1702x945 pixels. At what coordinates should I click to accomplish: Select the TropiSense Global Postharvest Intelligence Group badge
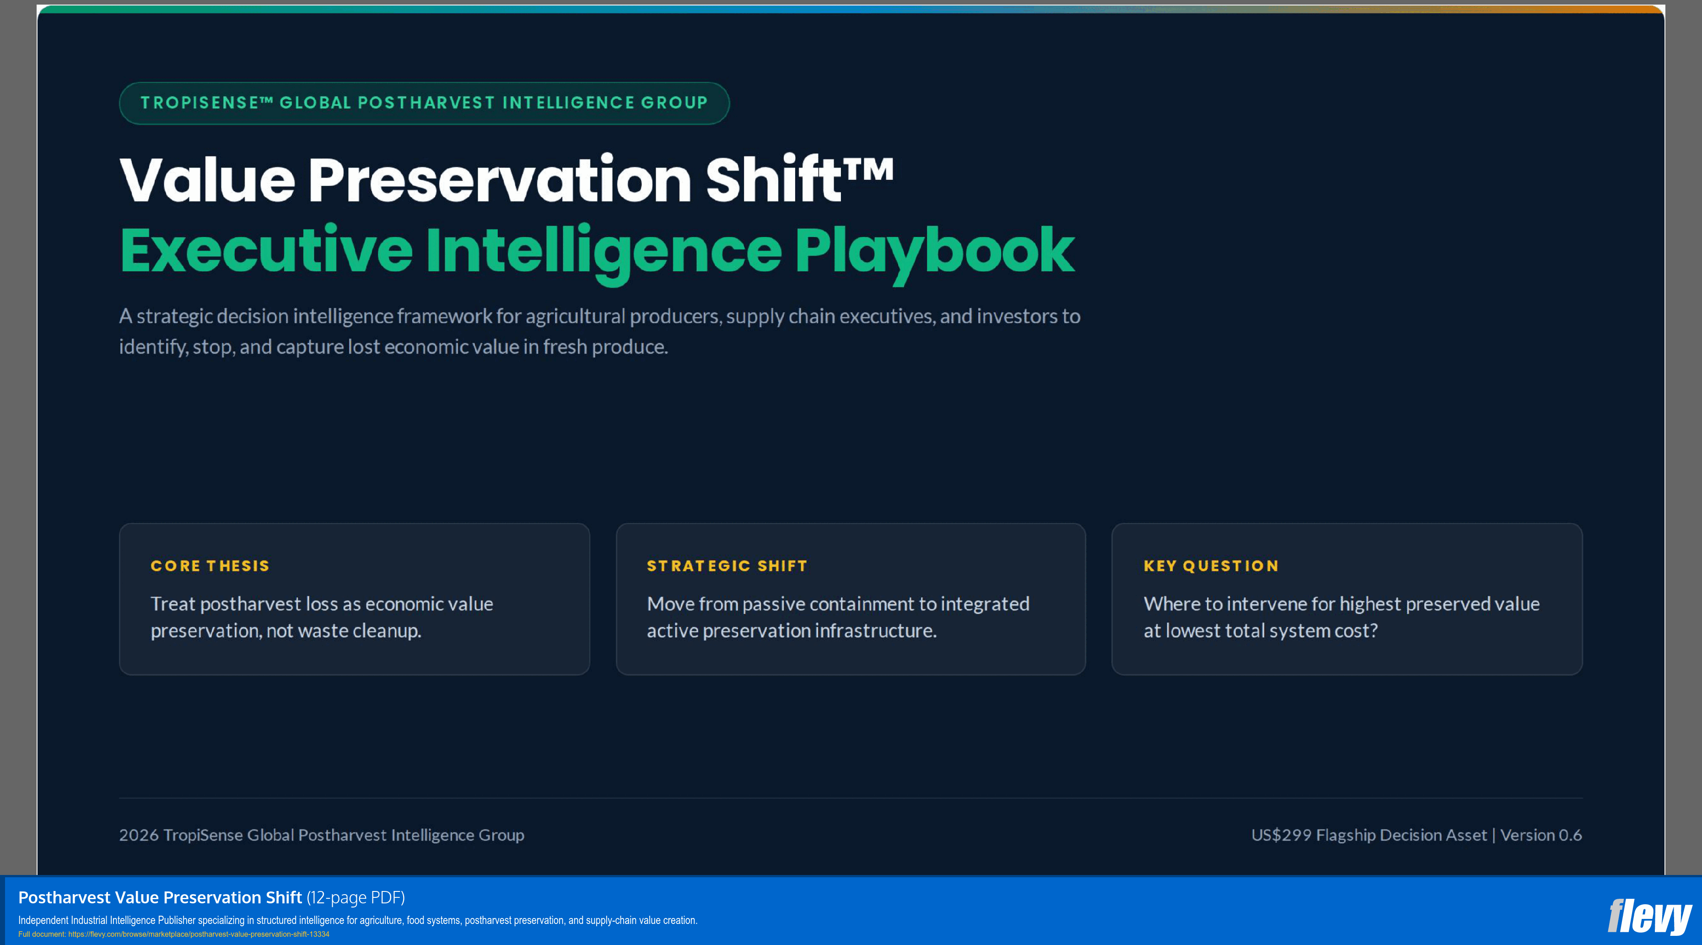click(x=424, y=103)
